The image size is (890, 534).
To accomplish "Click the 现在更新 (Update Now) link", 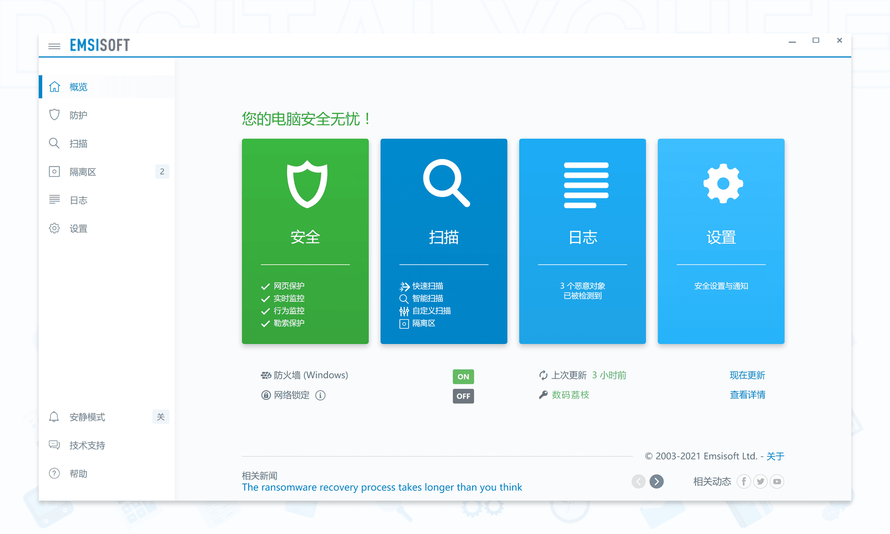I will 747,375.
